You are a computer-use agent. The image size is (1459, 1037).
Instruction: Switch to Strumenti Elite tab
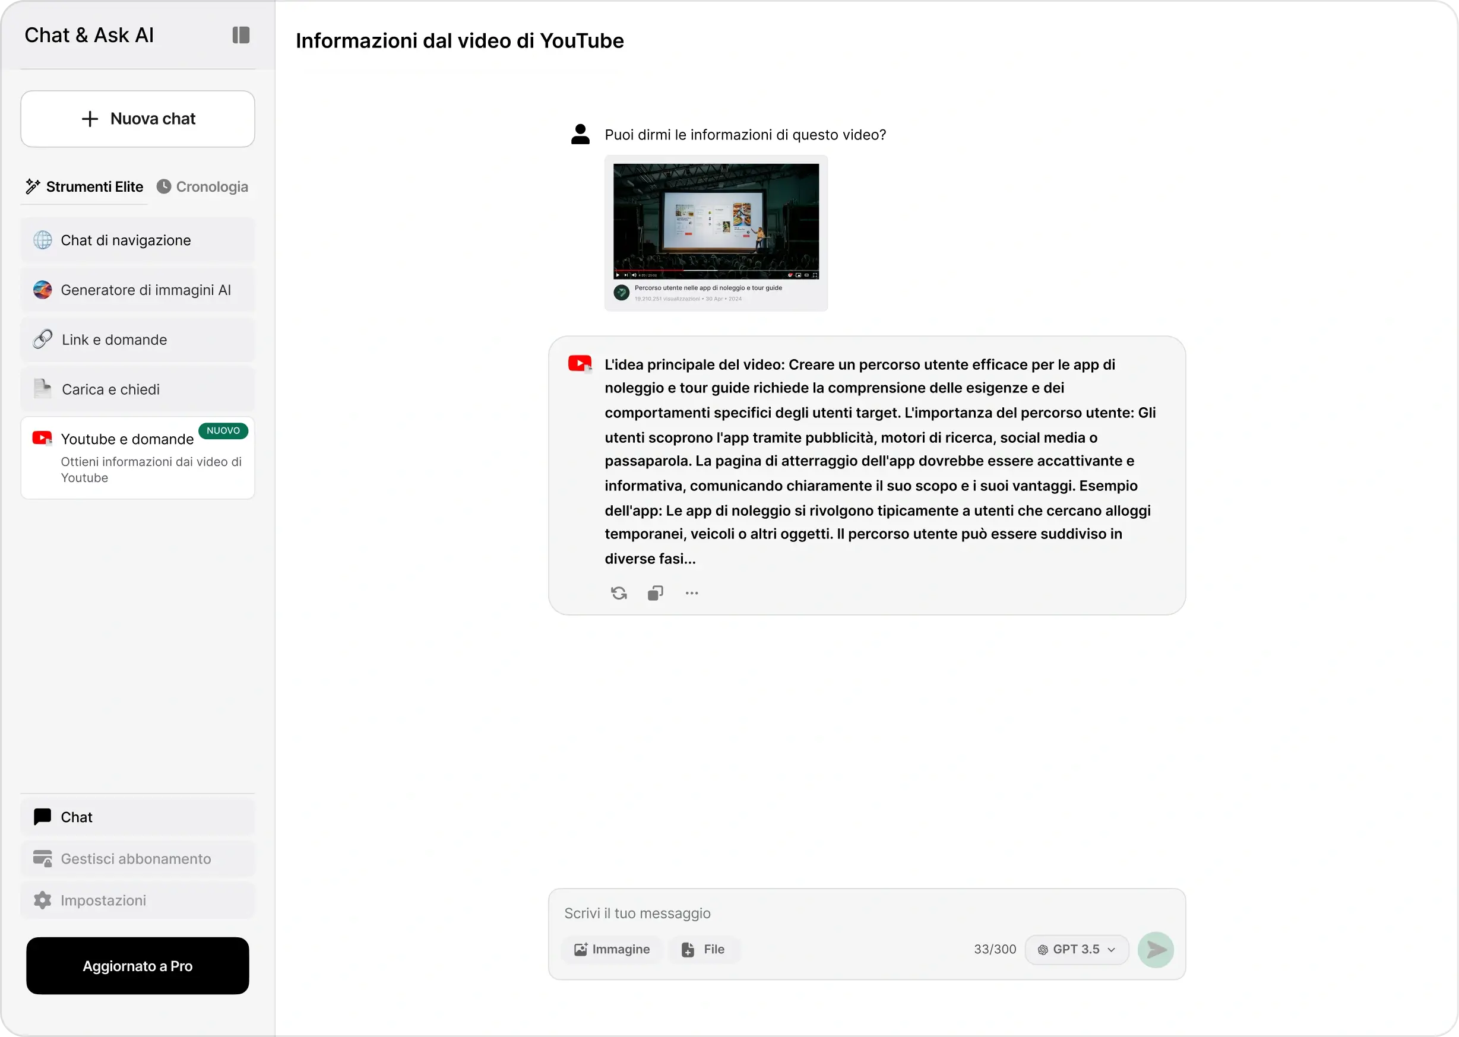[x=84, y=186]
